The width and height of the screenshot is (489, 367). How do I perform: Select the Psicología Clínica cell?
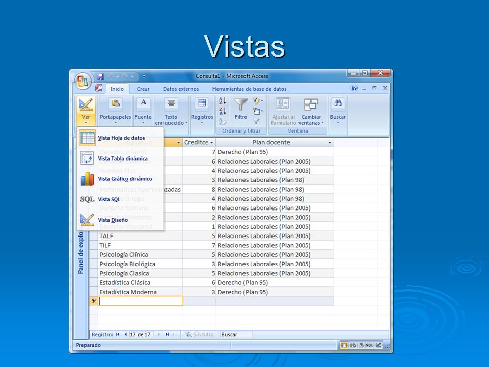coord(141,255)
